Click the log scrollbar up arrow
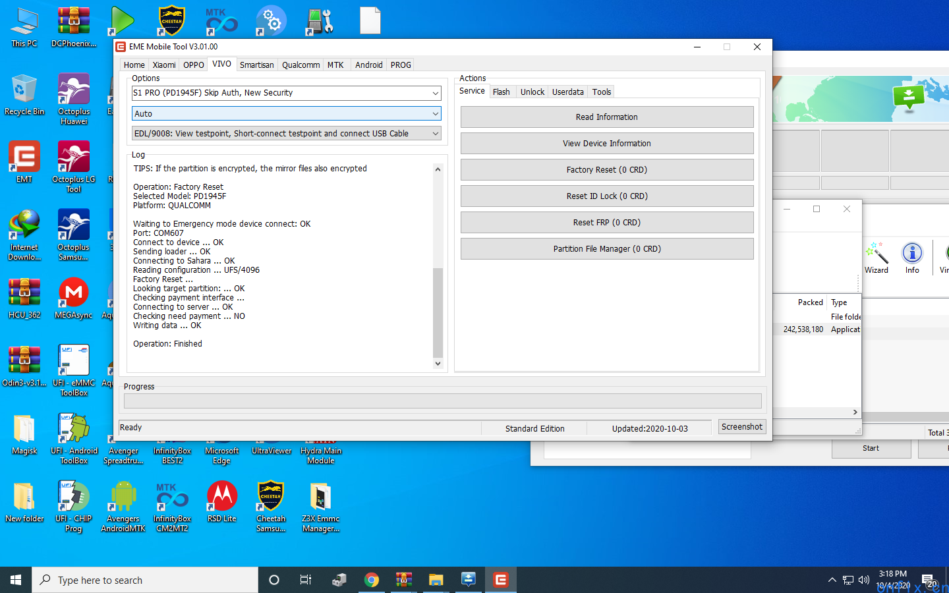949x593 pixels. [438, 169]
